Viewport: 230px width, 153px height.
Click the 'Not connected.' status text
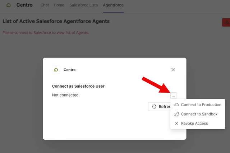click(x=66, y=95)
